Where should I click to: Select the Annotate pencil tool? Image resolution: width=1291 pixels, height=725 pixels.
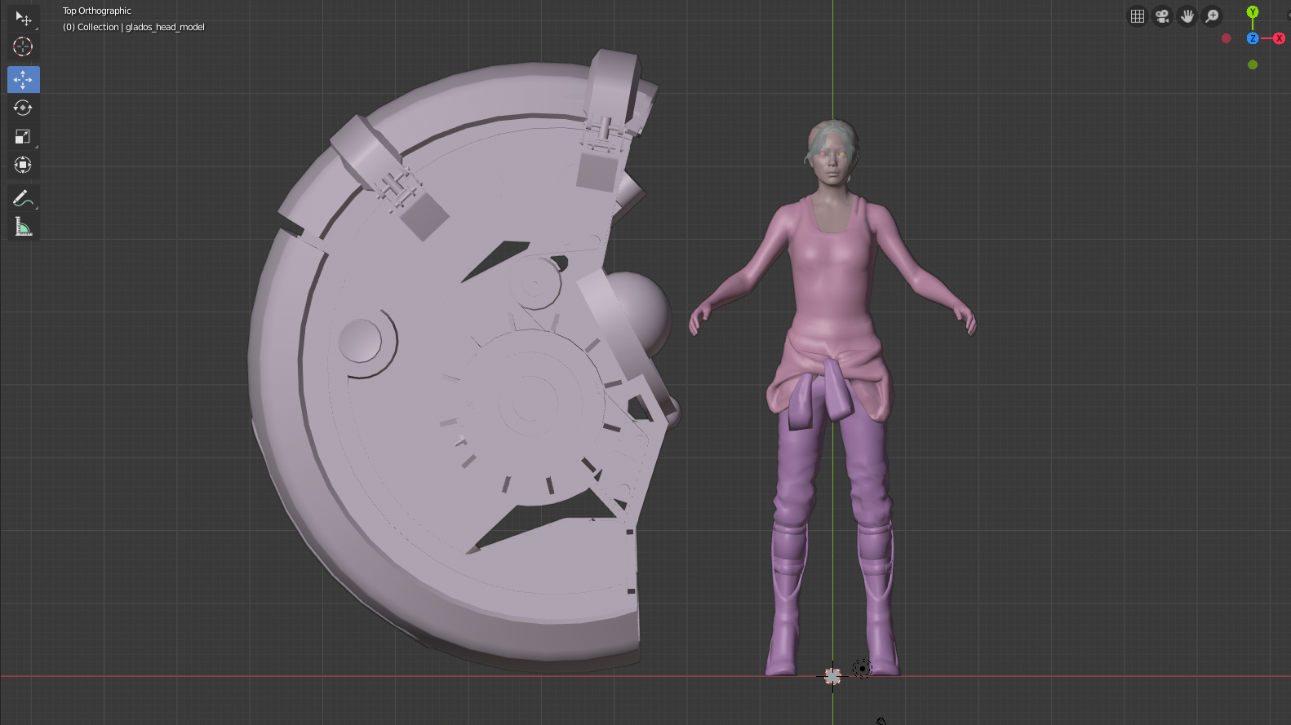23,198
